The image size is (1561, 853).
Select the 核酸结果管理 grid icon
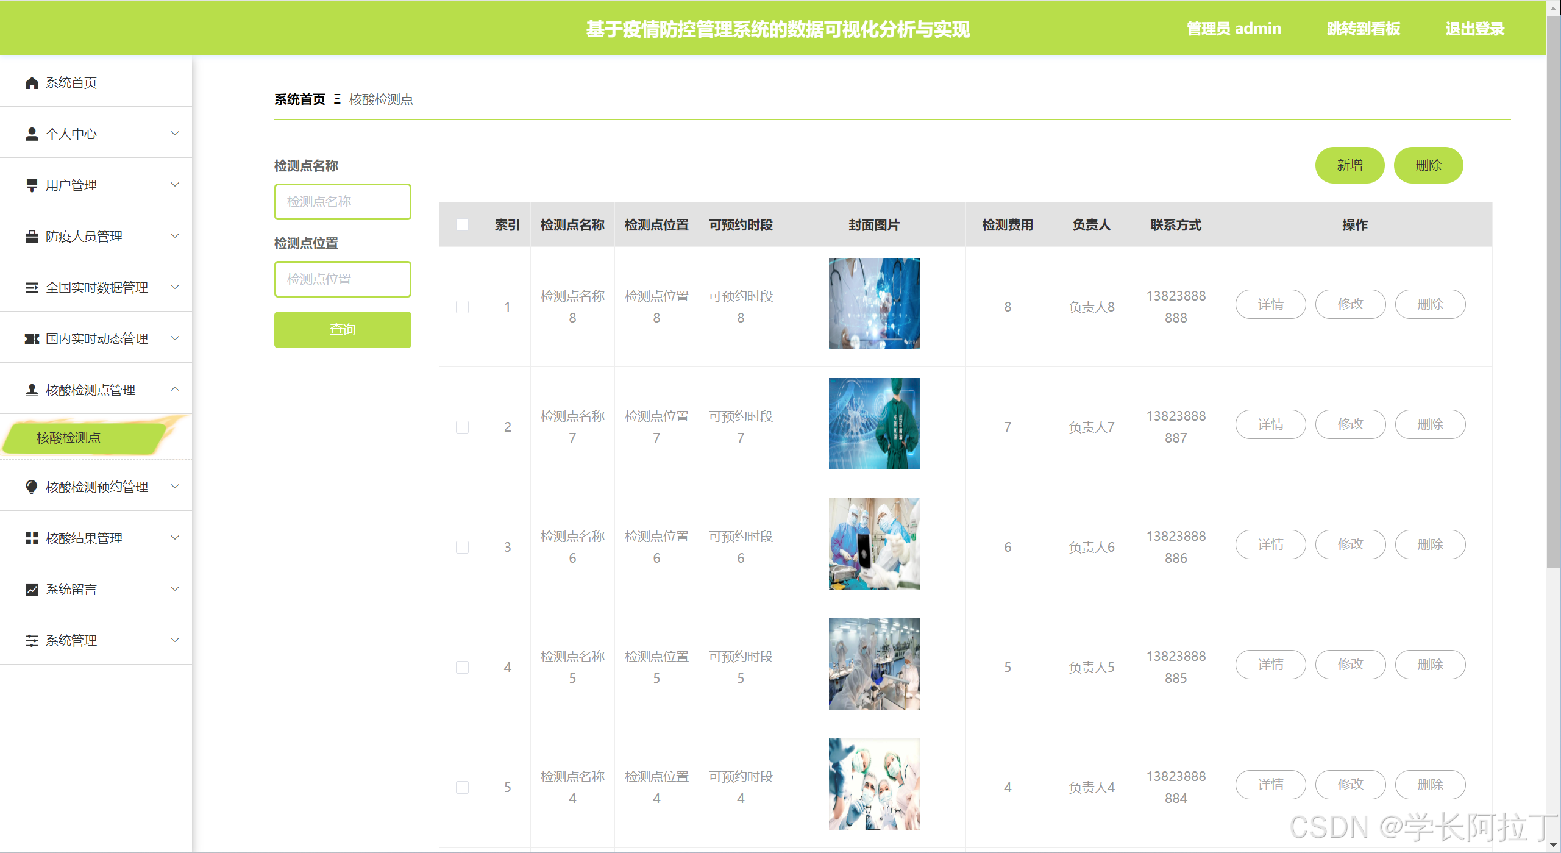32,537
